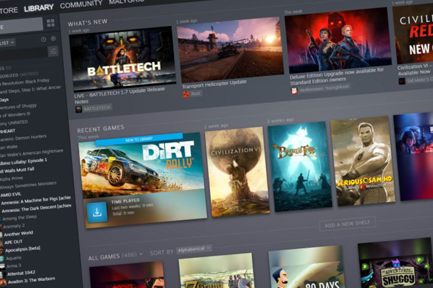Viewport: 433px width, 288px height.
Task: Select Avadon 3: The Warborn title
Action: (31, 281)
